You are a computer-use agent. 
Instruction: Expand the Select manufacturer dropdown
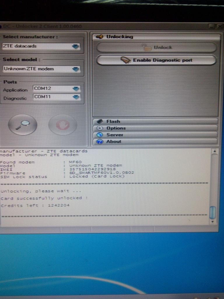[76, 46]
